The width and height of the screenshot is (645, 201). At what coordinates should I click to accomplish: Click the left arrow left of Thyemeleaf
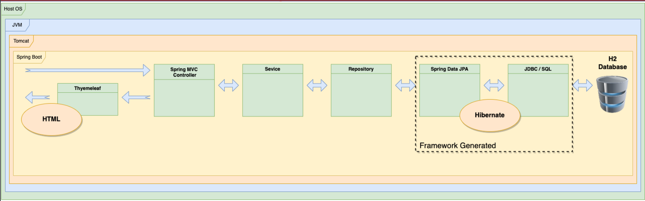coord(37,97)
